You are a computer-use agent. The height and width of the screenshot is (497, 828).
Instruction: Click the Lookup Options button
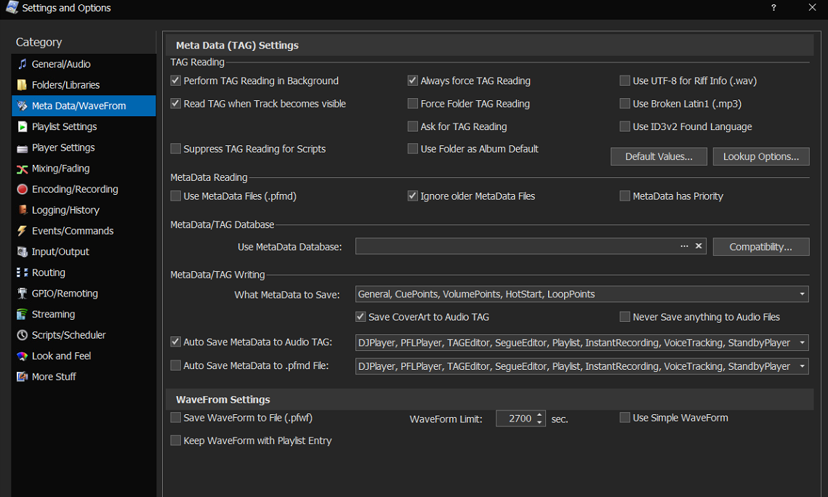[760, 157]
